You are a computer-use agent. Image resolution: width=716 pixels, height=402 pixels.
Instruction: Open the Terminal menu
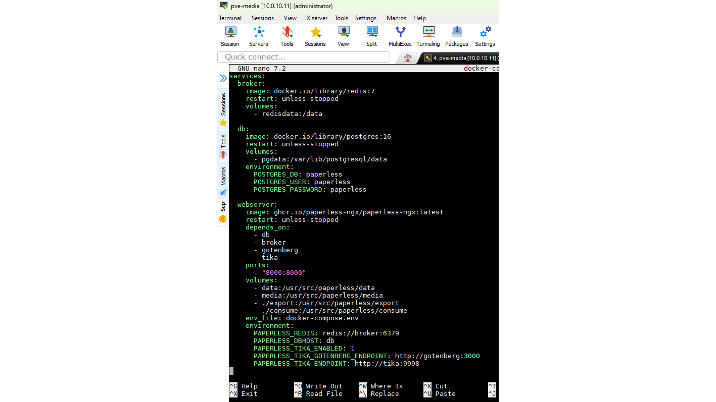click(230, 18)
